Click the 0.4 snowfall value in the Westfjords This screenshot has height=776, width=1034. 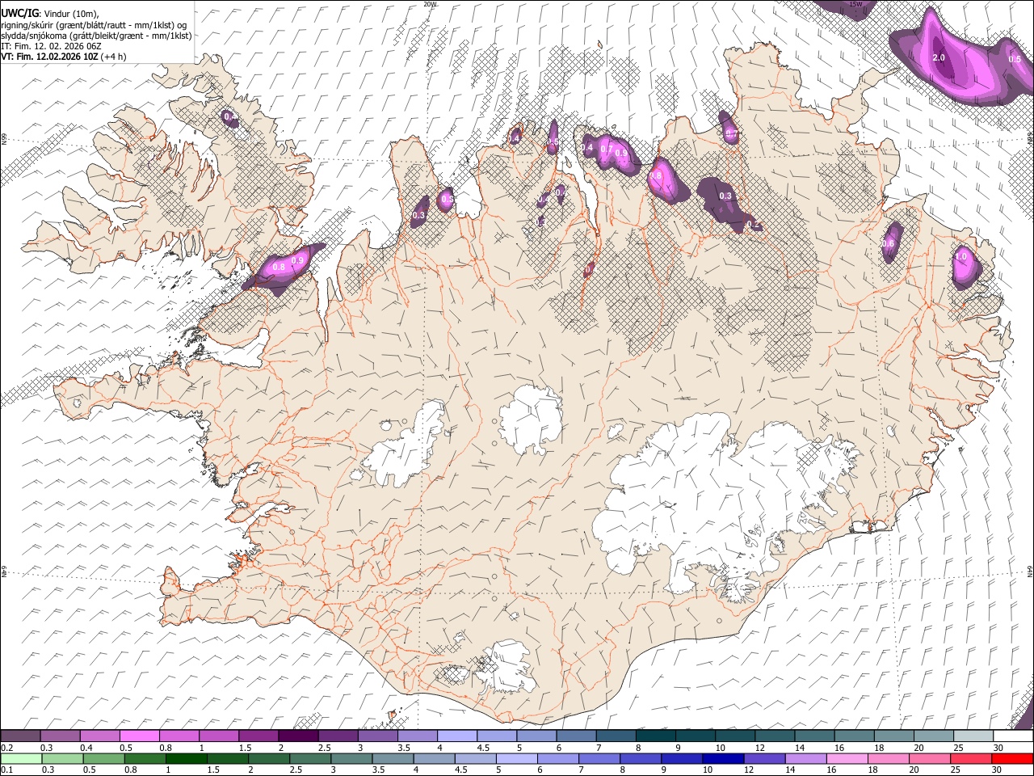point(230,117)
